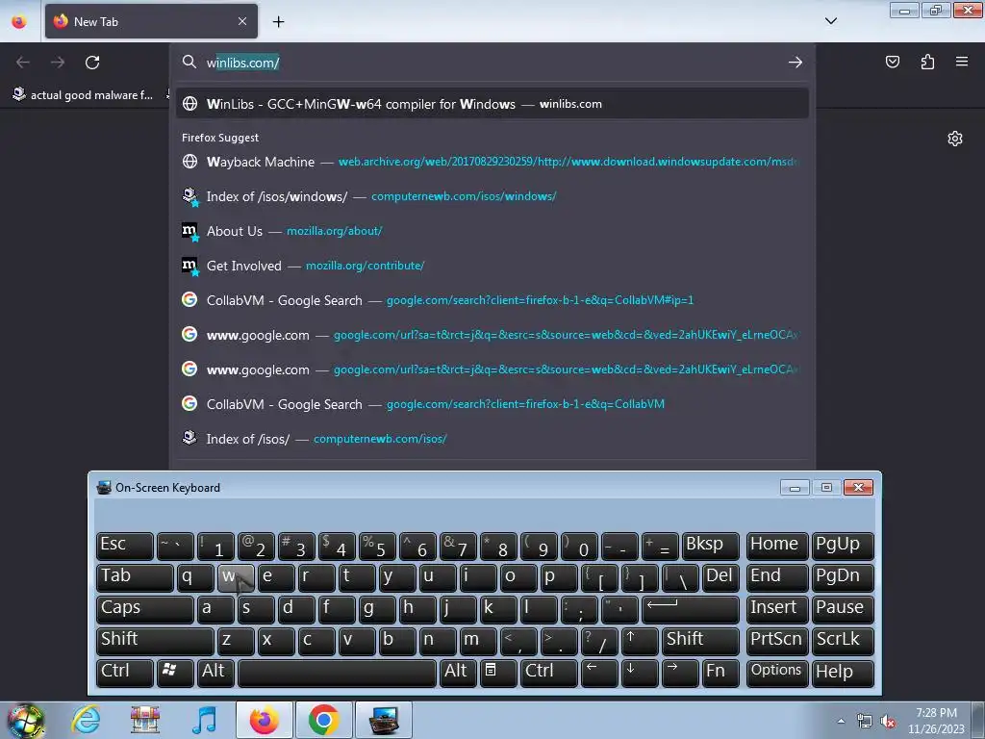
Task: Select the New Tab tab
Action: click(x=151, y=21)
